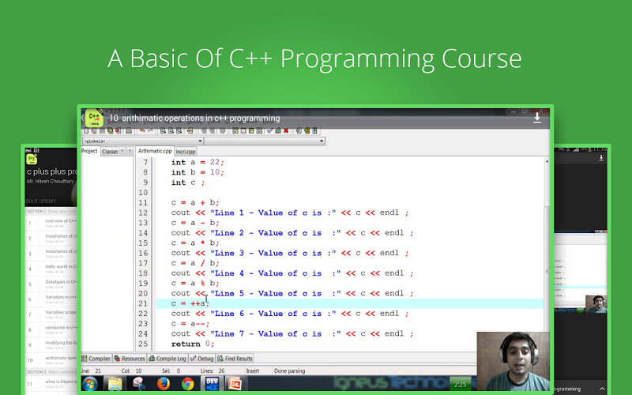This screenshot has width=632, height=395.
Task: Click the greyed-out Save toolbar icon
Action: pyautogui.click(x=102, y=130)
